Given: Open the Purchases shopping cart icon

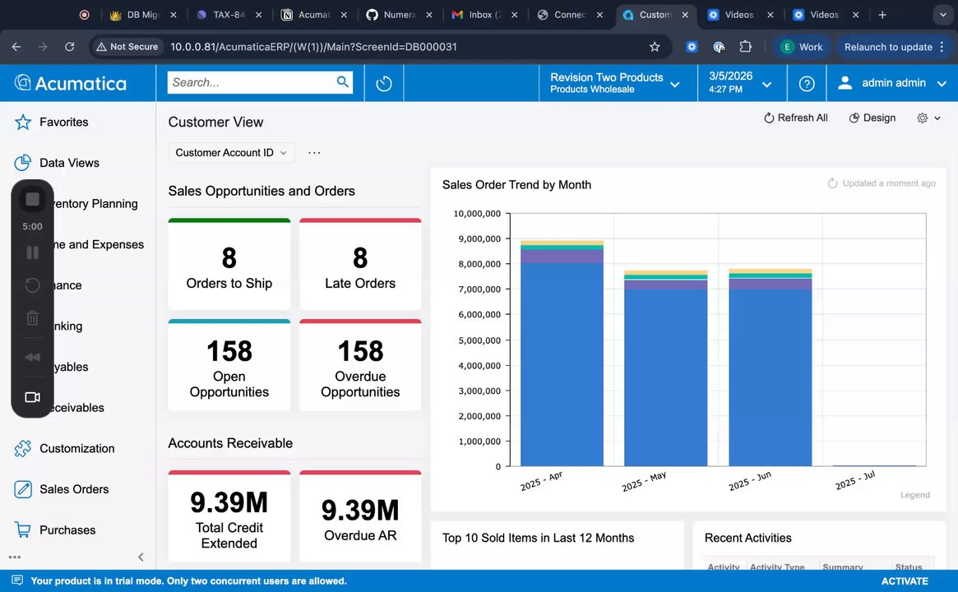Looking at the screenshot, I should pyautogui.click(x=23, y=530).
